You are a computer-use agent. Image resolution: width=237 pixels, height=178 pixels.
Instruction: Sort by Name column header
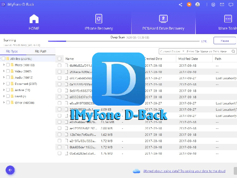click(70, 59)
